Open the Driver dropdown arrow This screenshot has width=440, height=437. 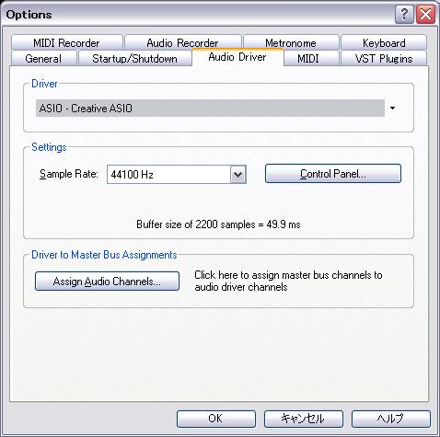tap(392, 108)
